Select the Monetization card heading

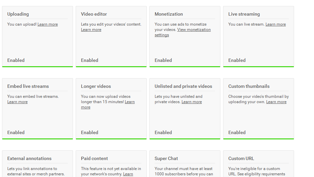pos(169,14)
